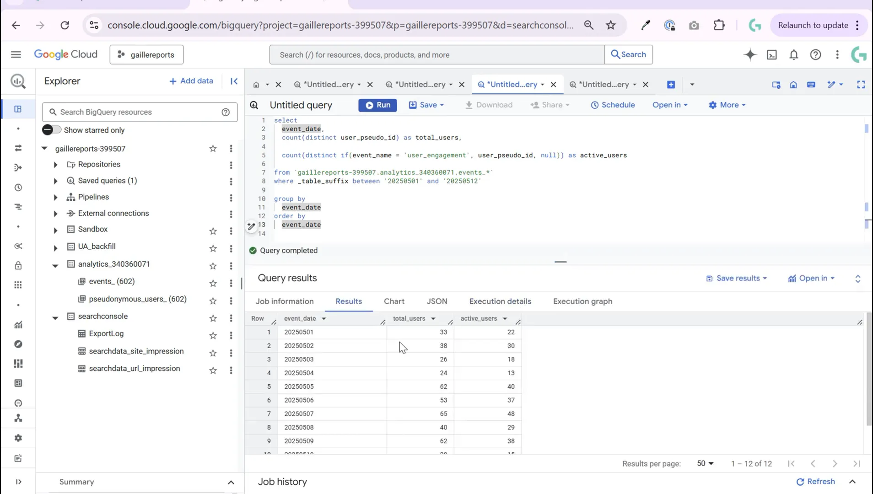
Task: Open the Save results dropdown
Action: point(736,278)
